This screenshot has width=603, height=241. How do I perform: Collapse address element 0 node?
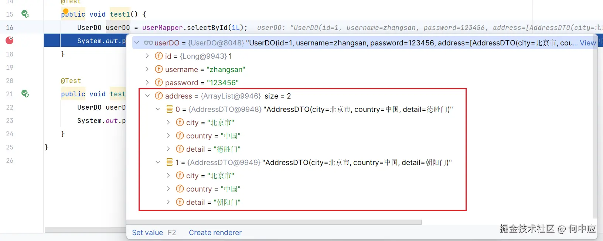pyautogui.click(x=158, y=109)
